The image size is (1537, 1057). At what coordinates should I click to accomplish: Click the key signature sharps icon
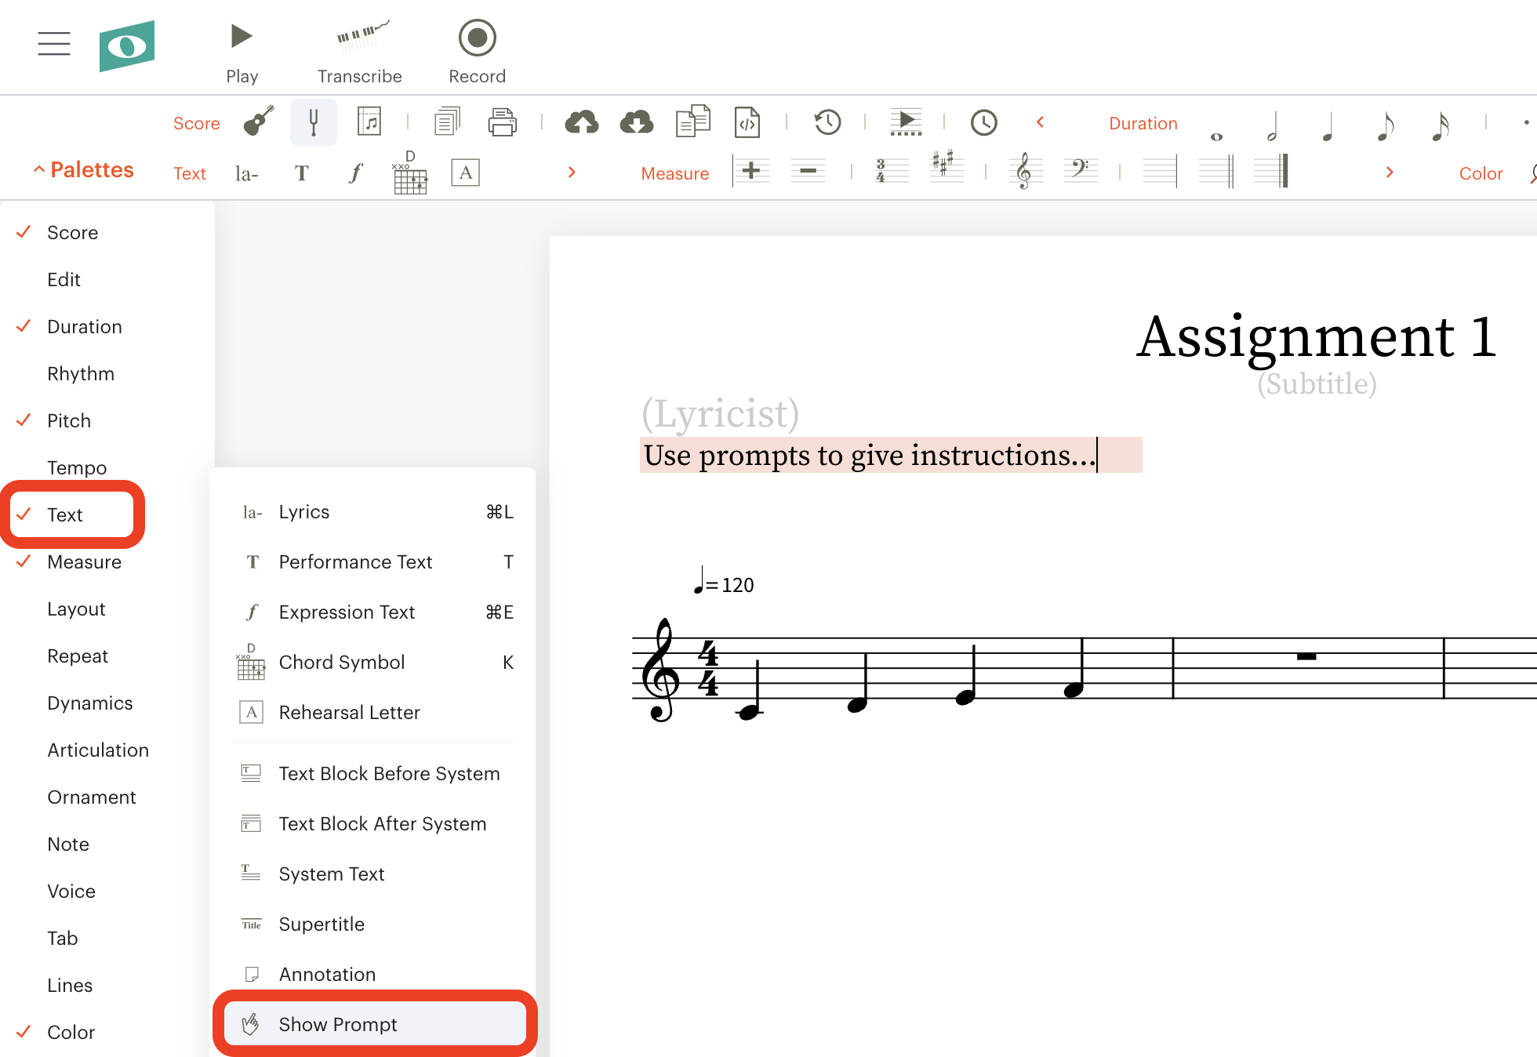[x=947, y=167]
